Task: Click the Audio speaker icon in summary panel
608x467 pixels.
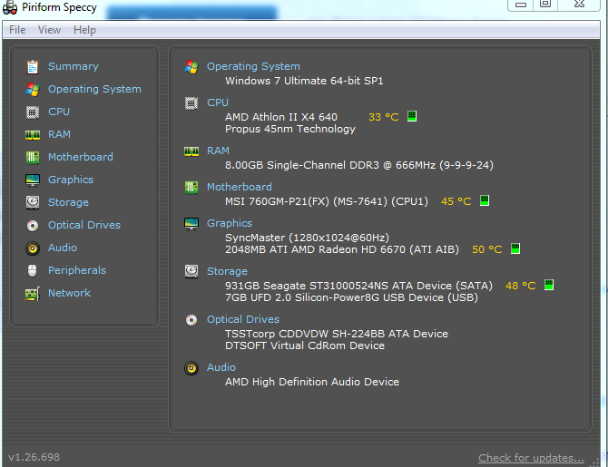Action: click(x=191, y=368)
